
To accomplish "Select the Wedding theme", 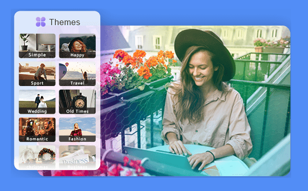I will [x=37, y=102].
